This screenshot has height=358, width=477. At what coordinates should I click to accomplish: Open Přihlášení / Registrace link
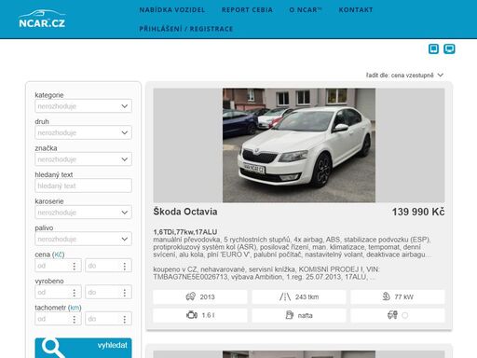pos(186,29)
